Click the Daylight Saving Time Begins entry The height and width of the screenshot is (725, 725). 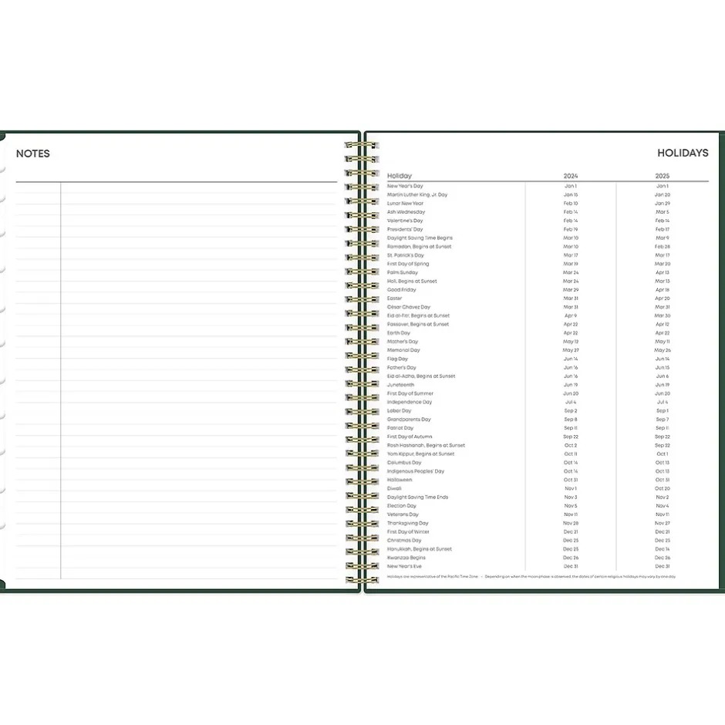(420, 238)
